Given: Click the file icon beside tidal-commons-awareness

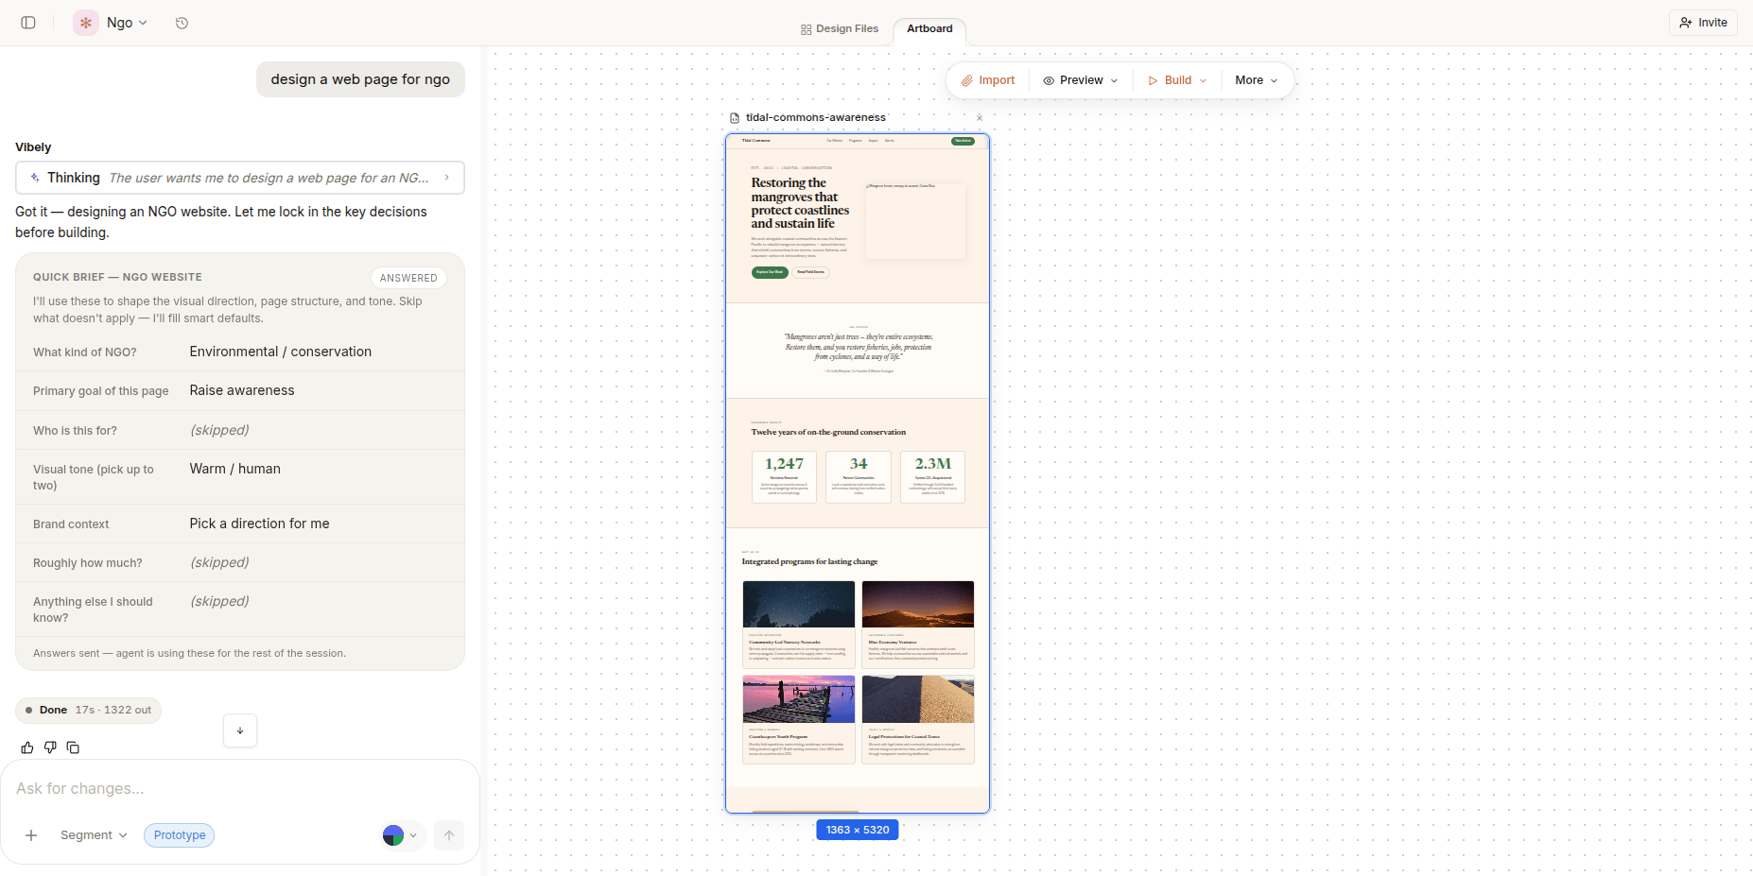Looking at the screenshot, I should click(735, 118).
